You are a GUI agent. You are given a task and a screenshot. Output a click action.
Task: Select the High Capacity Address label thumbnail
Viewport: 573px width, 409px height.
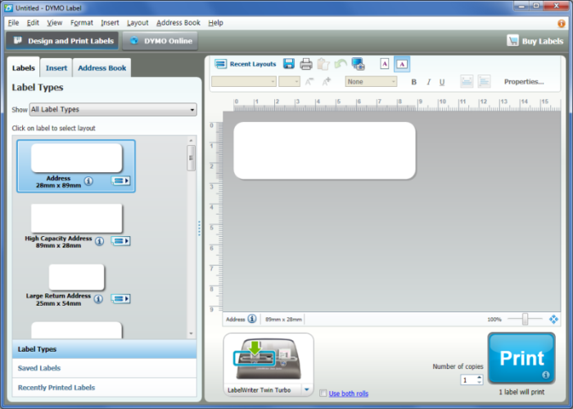(x=76, y=218)
